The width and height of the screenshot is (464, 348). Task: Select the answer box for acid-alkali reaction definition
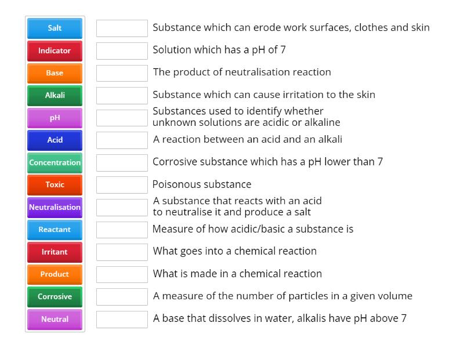click(x=122, y=140)
